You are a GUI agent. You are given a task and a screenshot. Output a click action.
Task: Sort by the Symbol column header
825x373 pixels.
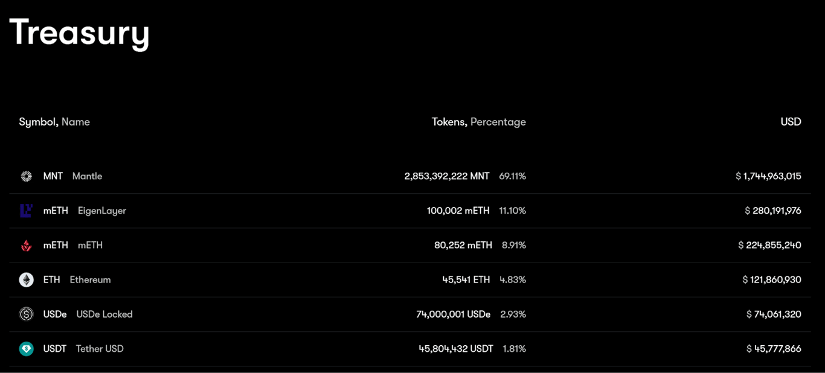coord(39,122)
